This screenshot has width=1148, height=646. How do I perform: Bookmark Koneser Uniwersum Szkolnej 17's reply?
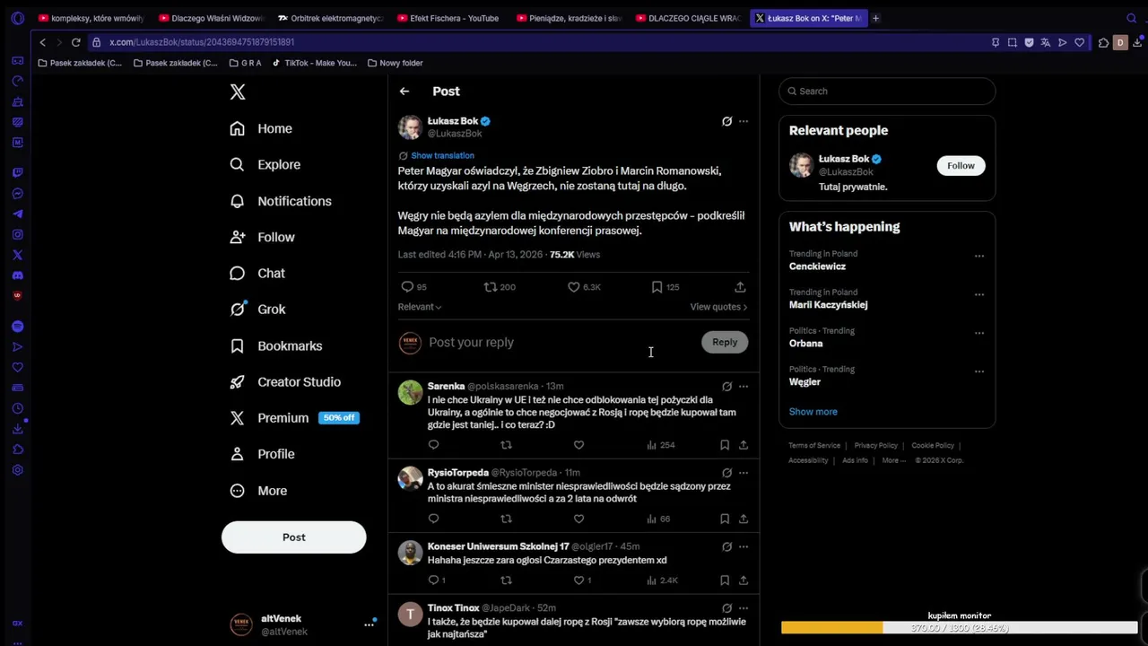tap(725, 581)
